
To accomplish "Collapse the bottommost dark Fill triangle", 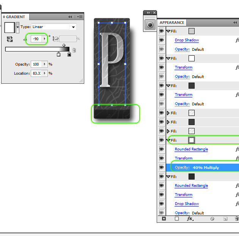I will (x=168, y=177).
